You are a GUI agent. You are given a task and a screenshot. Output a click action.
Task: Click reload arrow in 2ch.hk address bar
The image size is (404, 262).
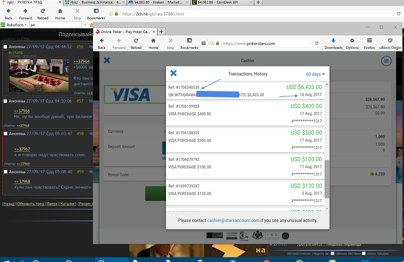click(399, 14)
